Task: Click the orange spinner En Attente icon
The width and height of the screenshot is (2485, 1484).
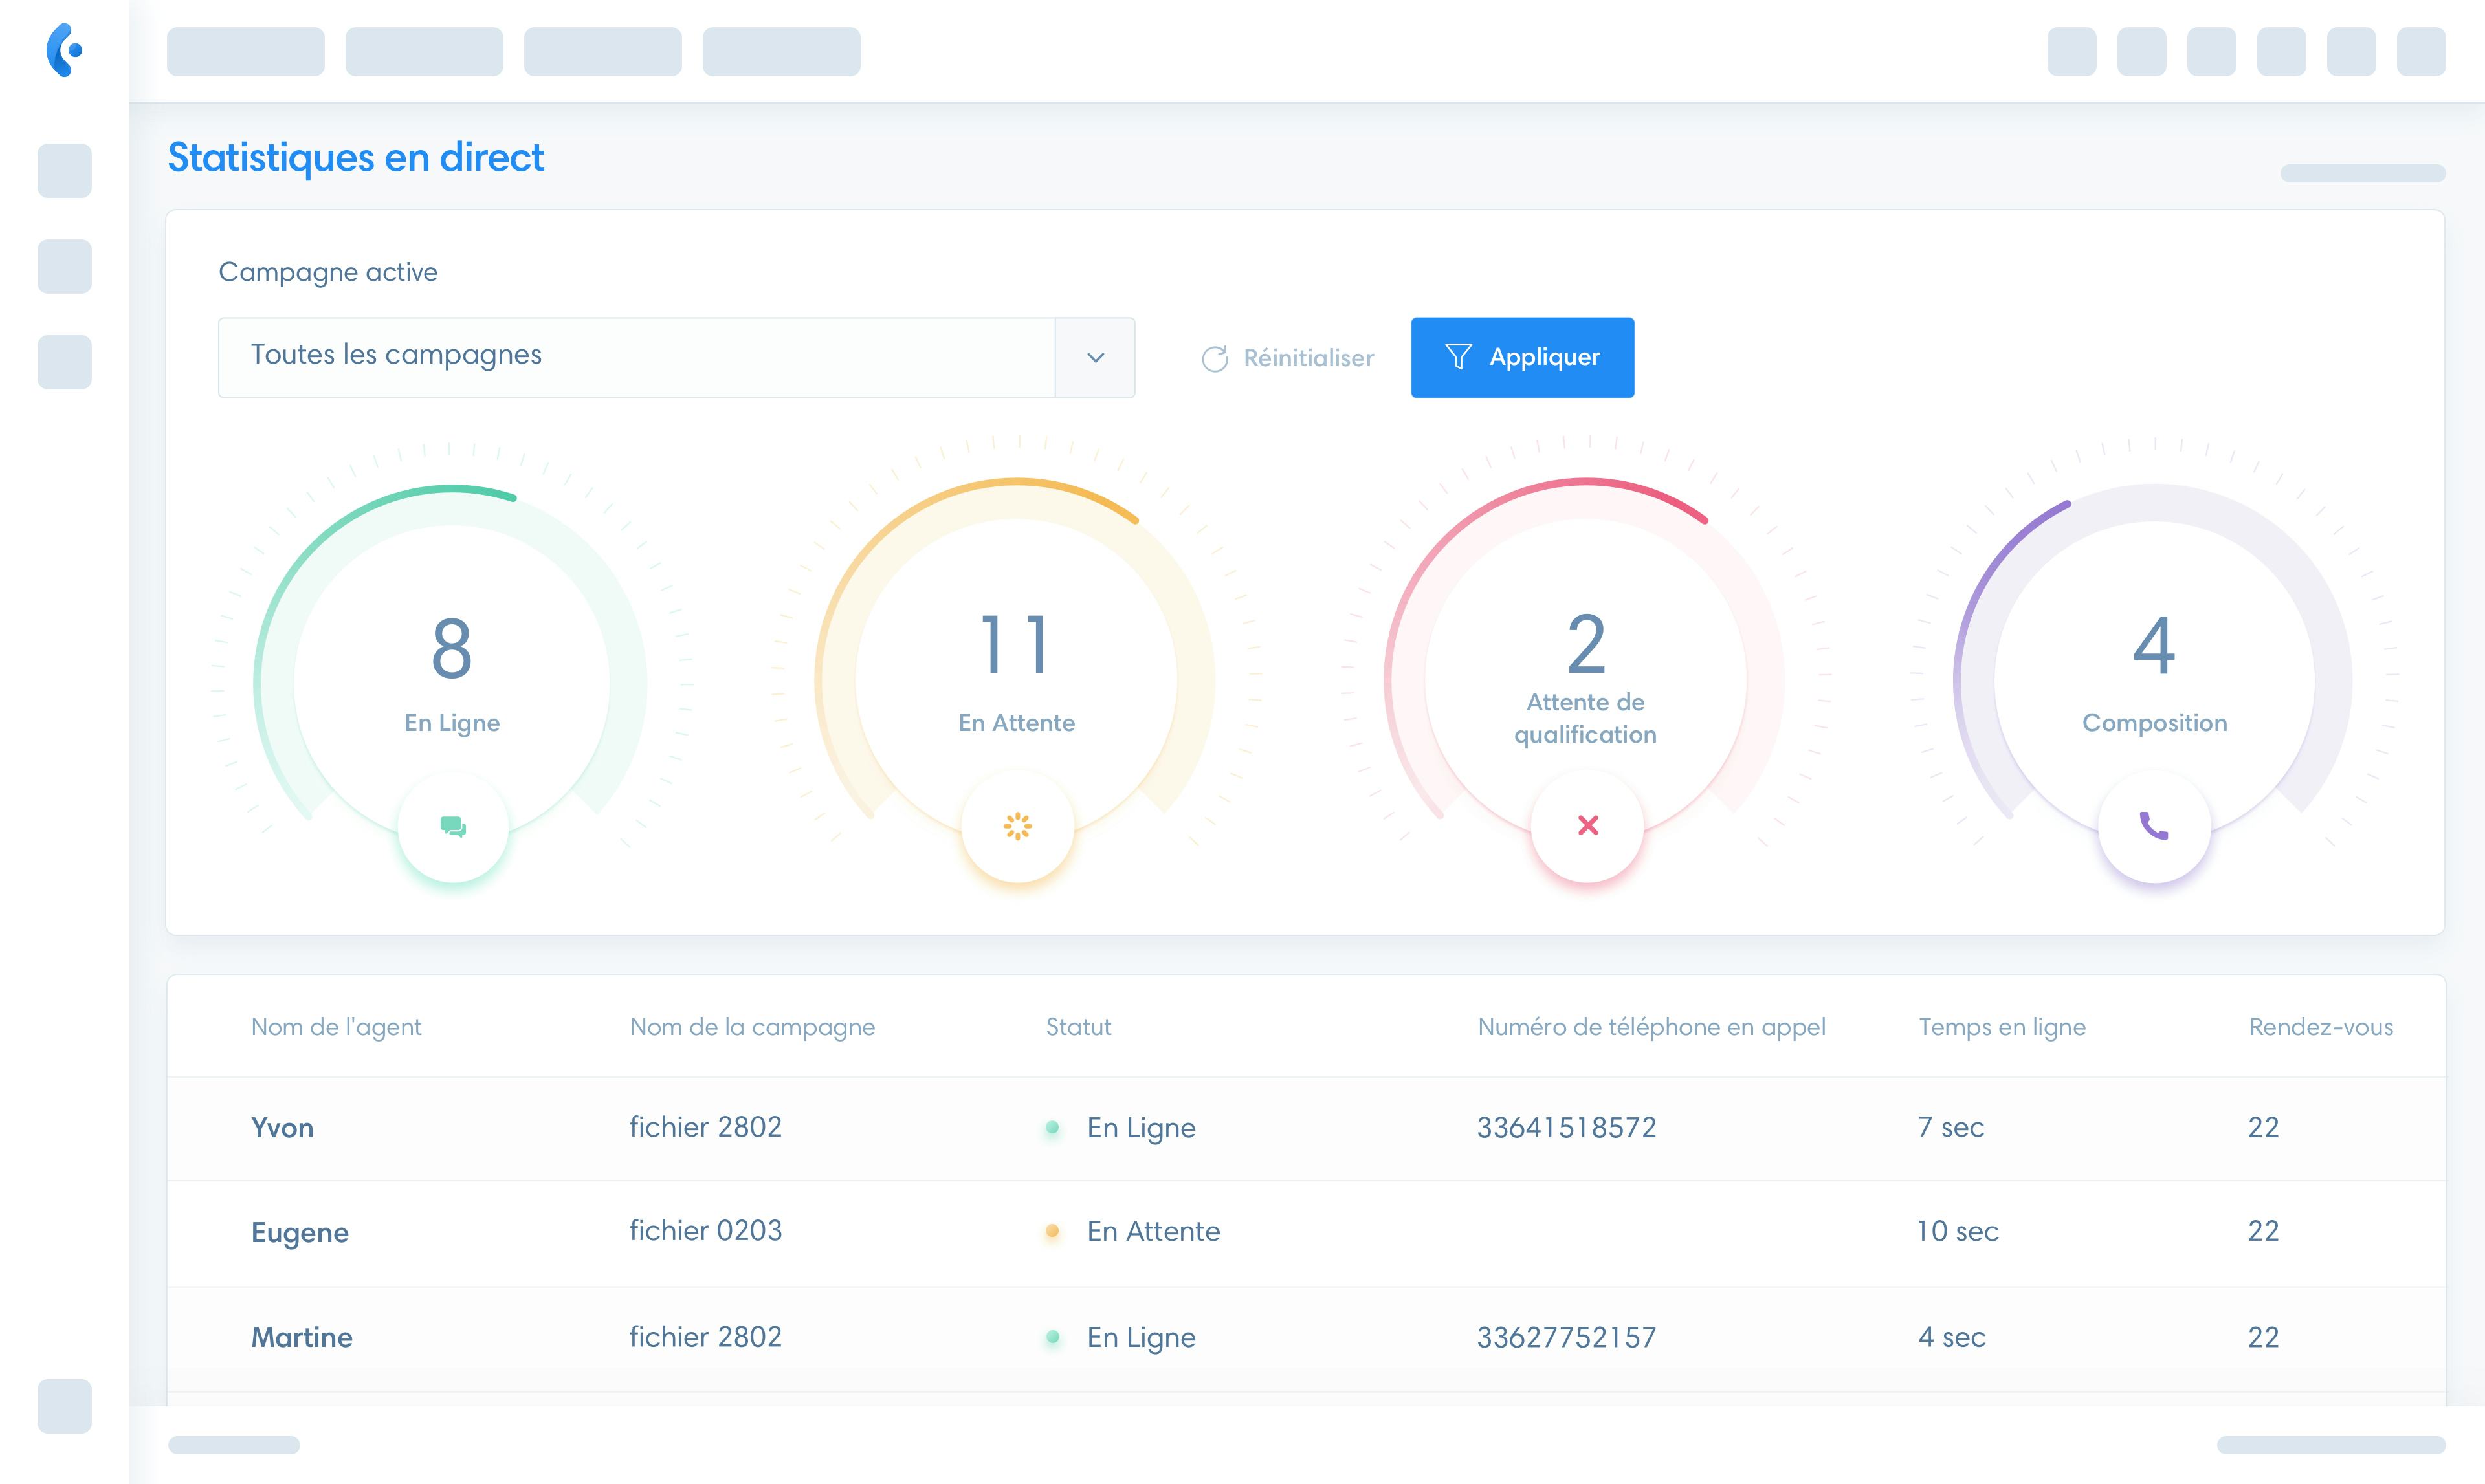Action: pyautogui.click(x=1017, y=826)
